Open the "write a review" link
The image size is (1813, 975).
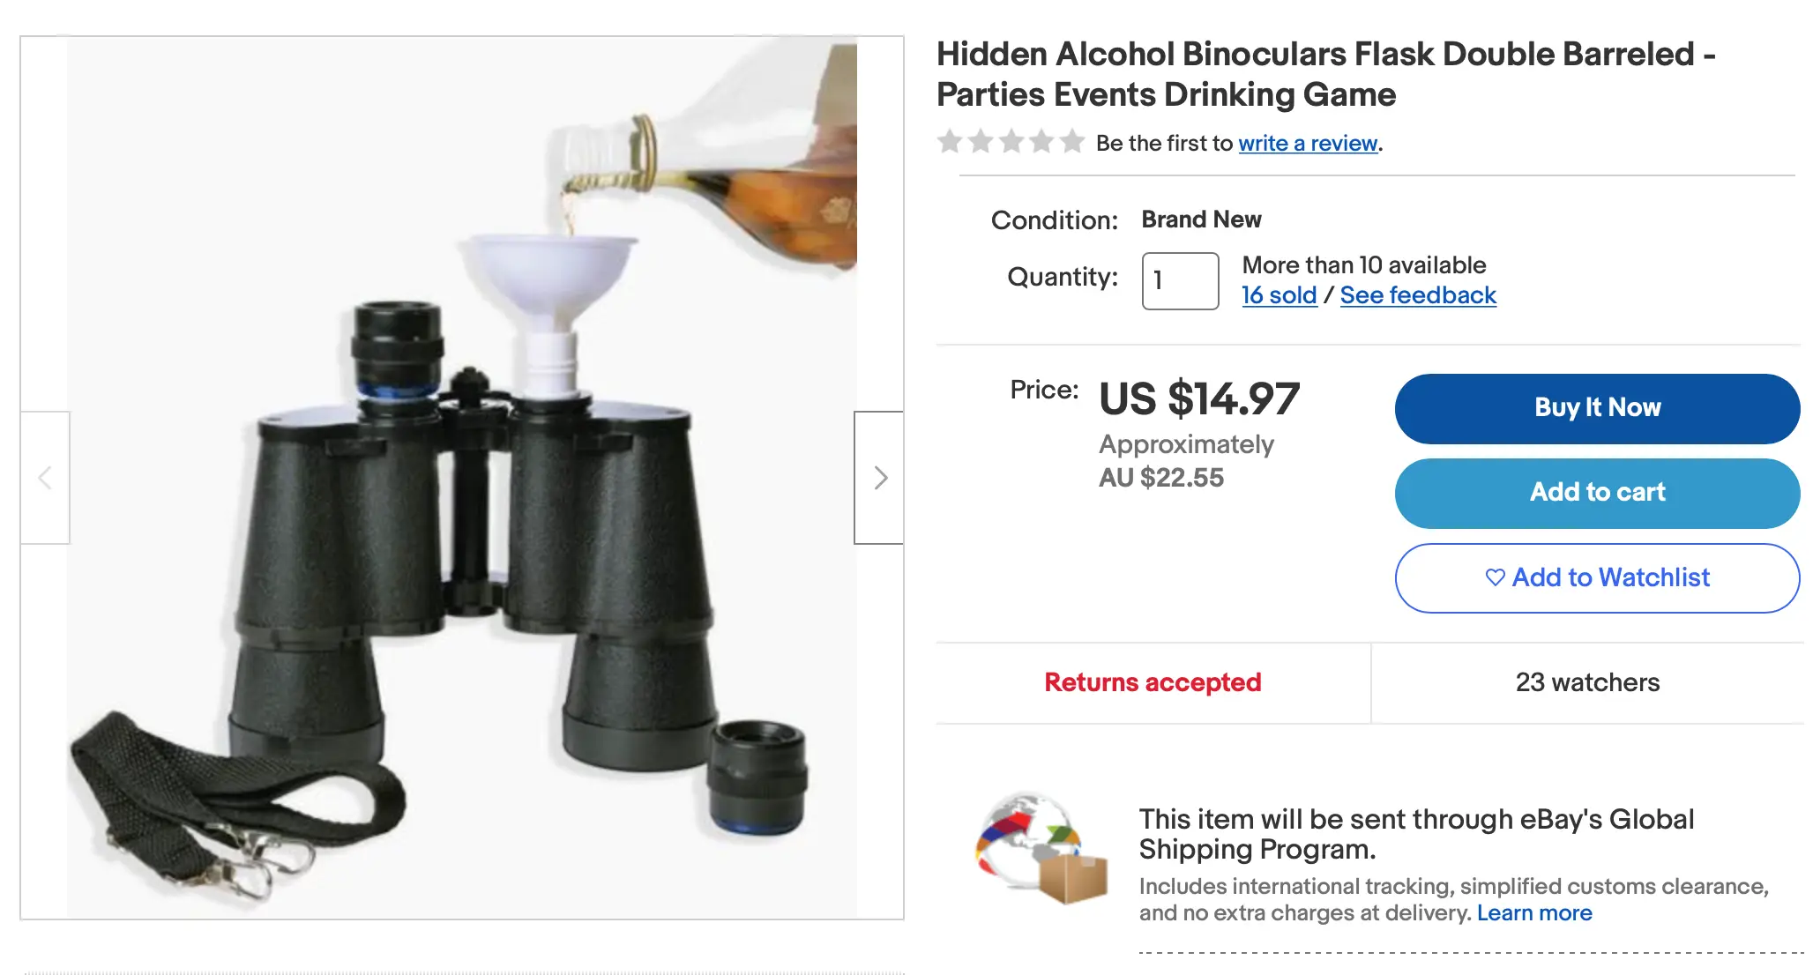(x=1308, y=144)
